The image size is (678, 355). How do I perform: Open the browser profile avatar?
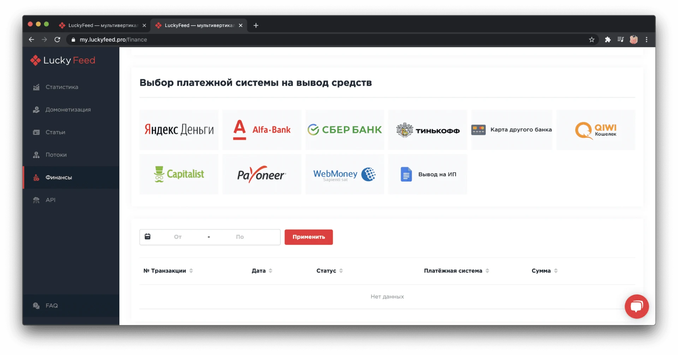634,40
